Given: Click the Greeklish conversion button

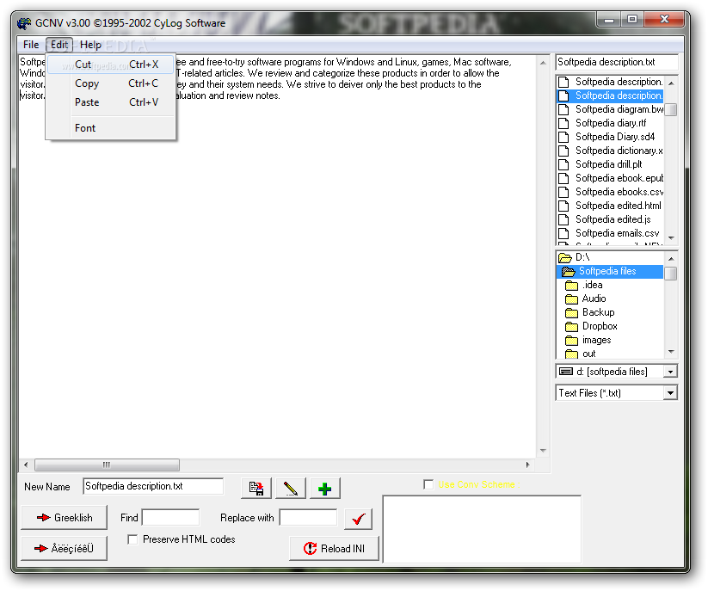Looking at the screenshot, I should [x=65, y=518].
